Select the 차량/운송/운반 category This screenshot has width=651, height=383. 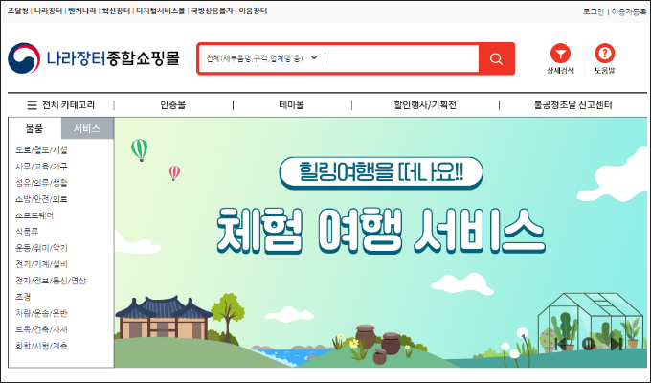pyautogui.click(x=41, y=313)
